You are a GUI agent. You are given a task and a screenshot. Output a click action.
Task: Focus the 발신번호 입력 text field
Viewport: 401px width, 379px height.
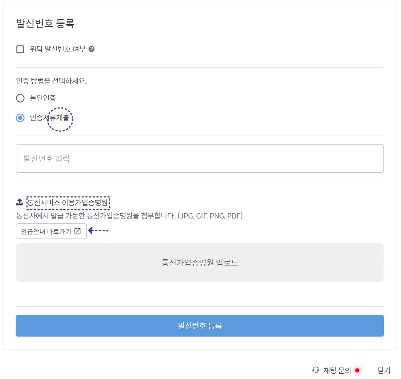pyautogui.click(x=199, y=158)
